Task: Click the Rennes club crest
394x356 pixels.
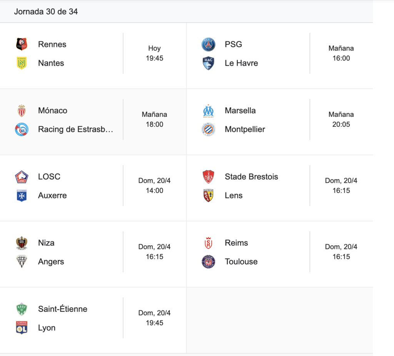Action: point(22,45)
